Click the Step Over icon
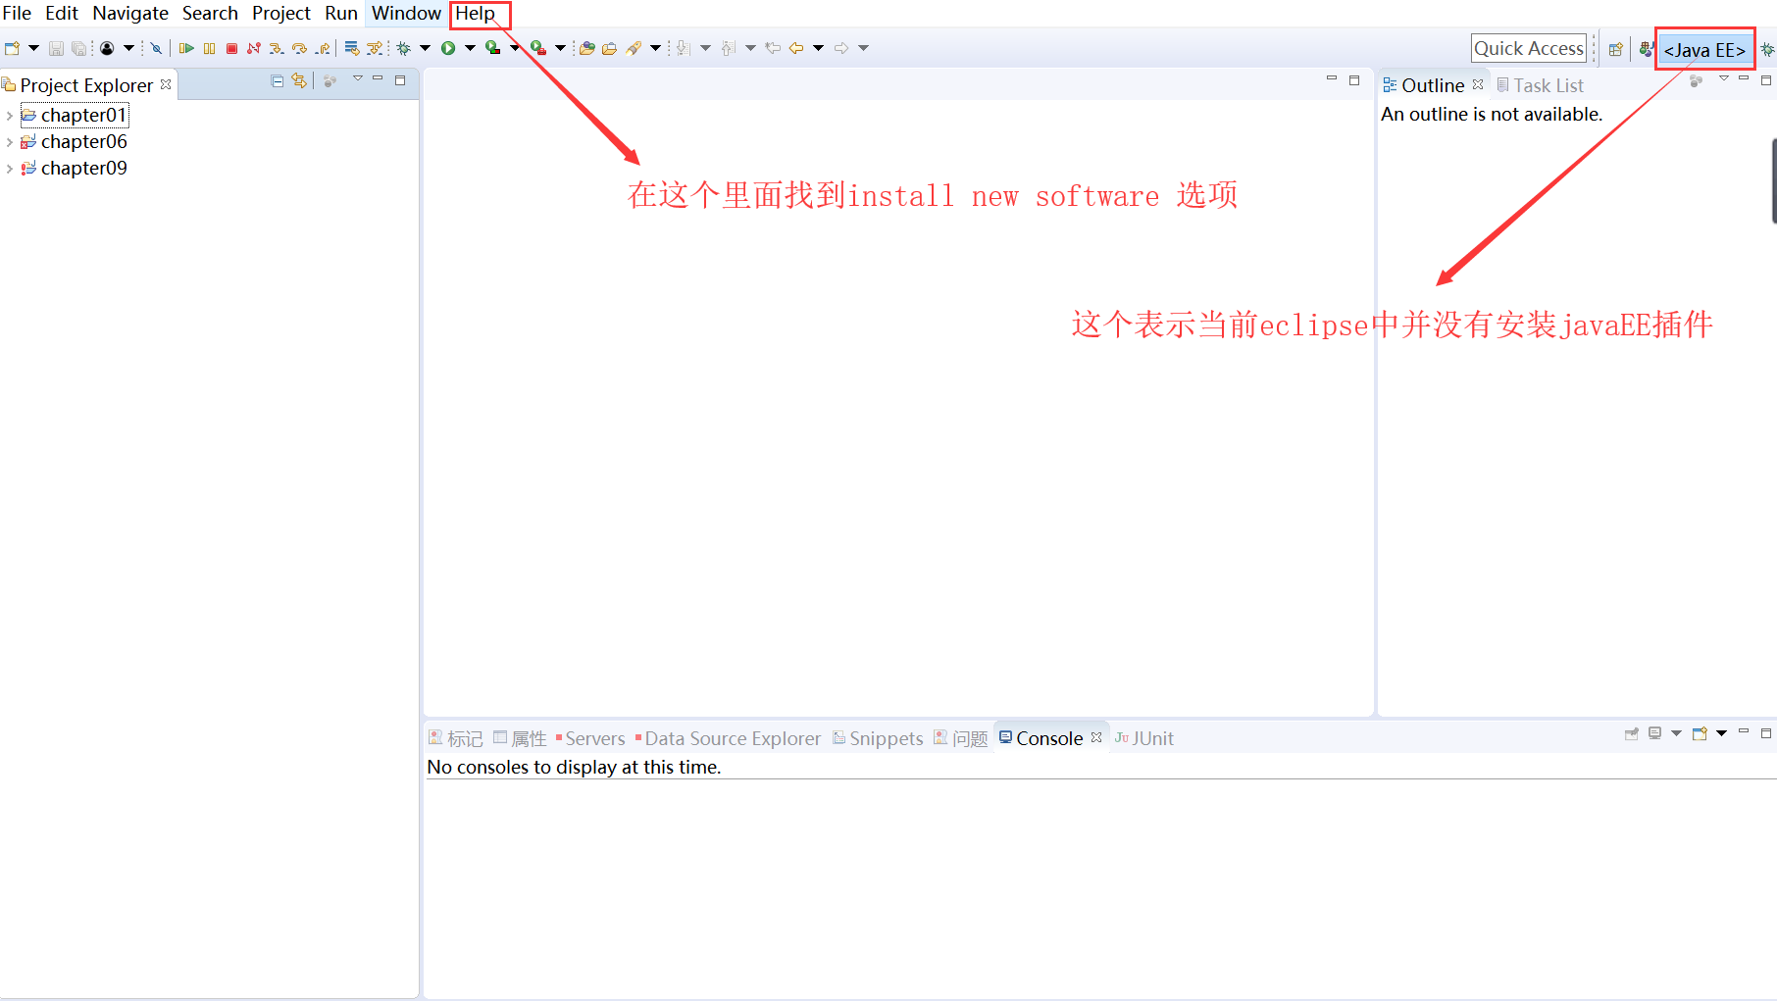The width and height of the screenshot is (1777, 1001). 299,48
